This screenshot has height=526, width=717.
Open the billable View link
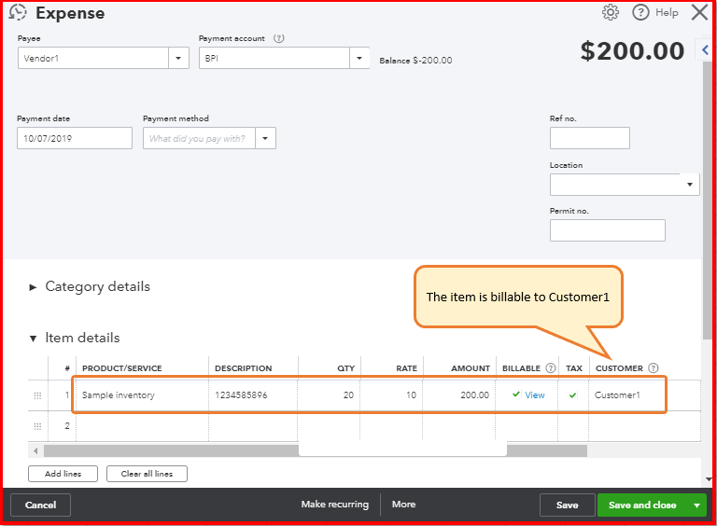(535, 395)
